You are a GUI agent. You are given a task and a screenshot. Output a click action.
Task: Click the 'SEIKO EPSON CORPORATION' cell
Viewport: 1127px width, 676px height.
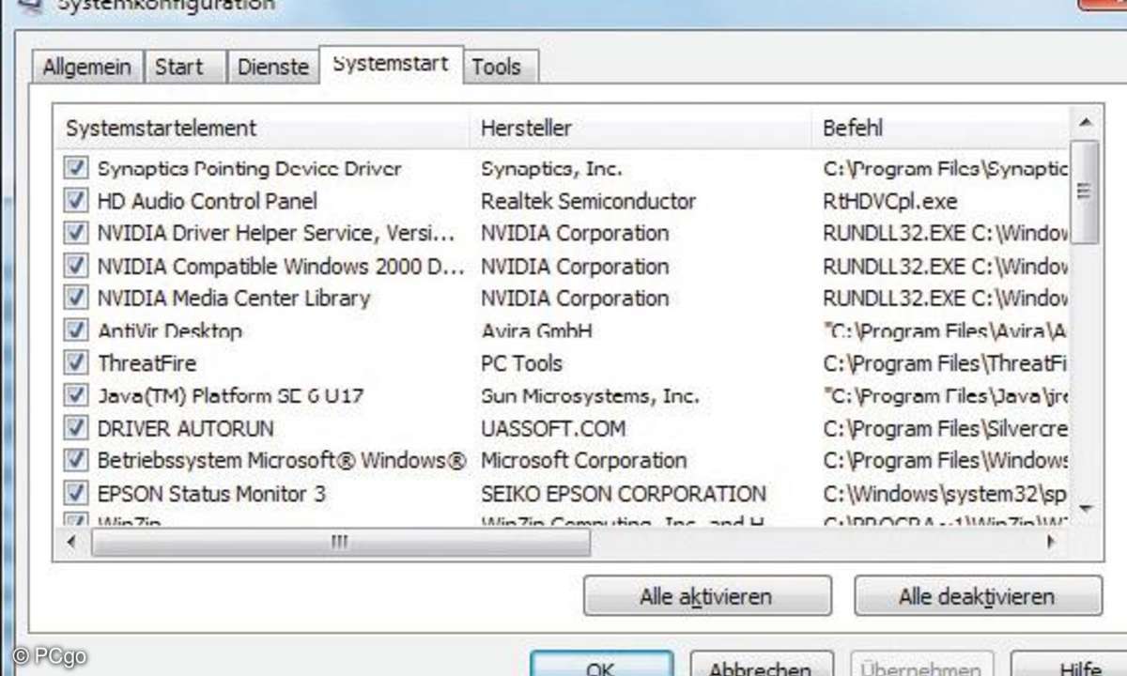624,493
